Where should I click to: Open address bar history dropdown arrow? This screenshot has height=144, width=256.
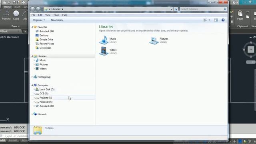point(171,9)
